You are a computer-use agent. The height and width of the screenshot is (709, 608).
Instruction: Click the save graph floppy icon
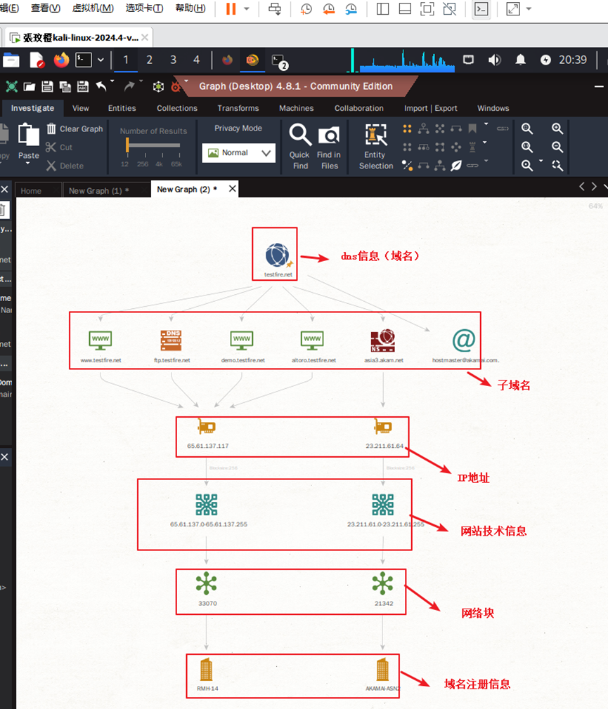coord(47,86)
